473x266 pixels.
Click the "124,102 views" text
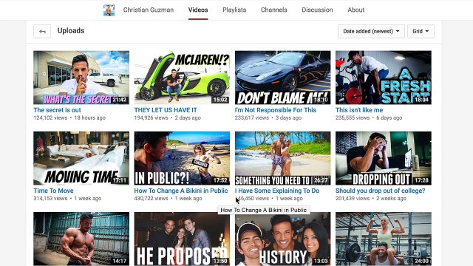50,118
